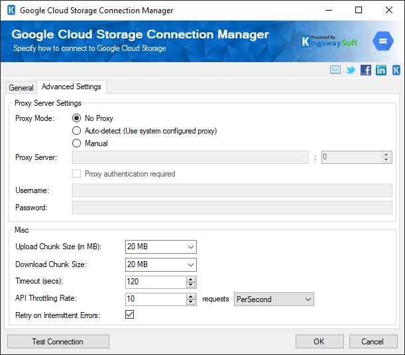Click the Test Connection button

(x=58, y=342)
